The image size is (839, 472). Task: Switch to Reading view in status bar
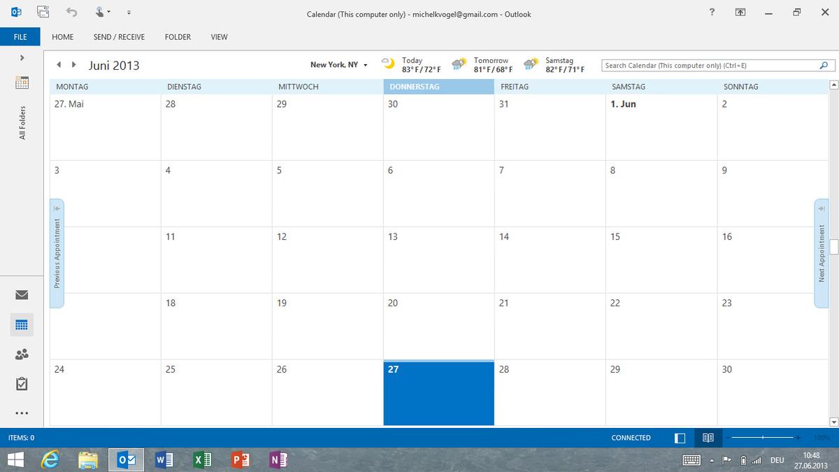[708, 438]
